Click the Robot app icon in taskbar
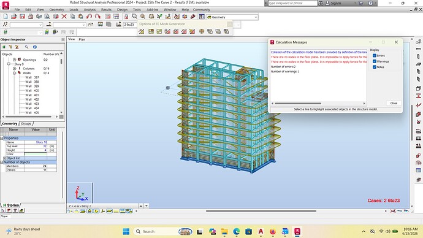Screen dimensions: 423x238 tap(297, 231)
